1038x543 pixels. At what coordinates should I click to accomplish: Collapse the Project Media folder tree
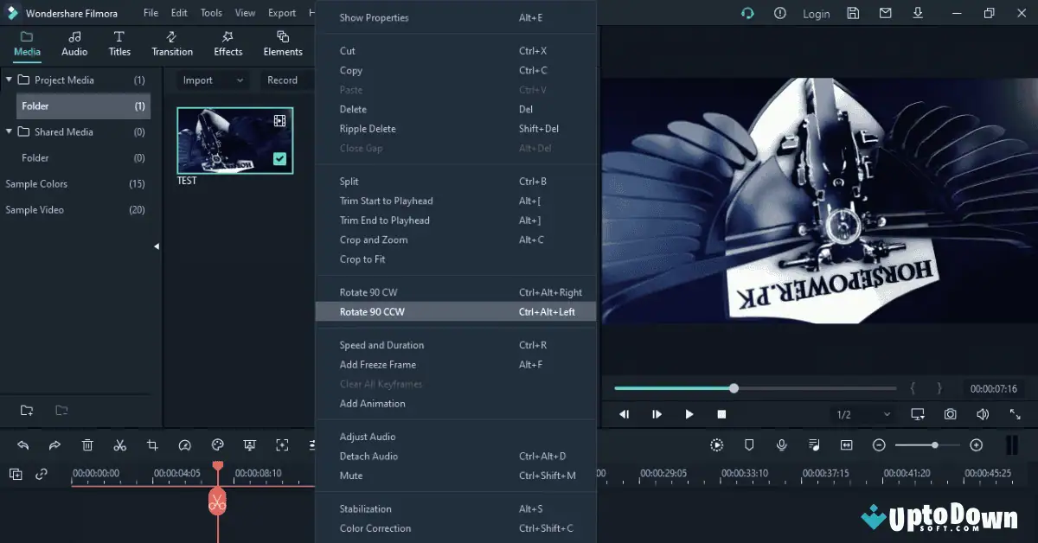[x=9, y=80]
